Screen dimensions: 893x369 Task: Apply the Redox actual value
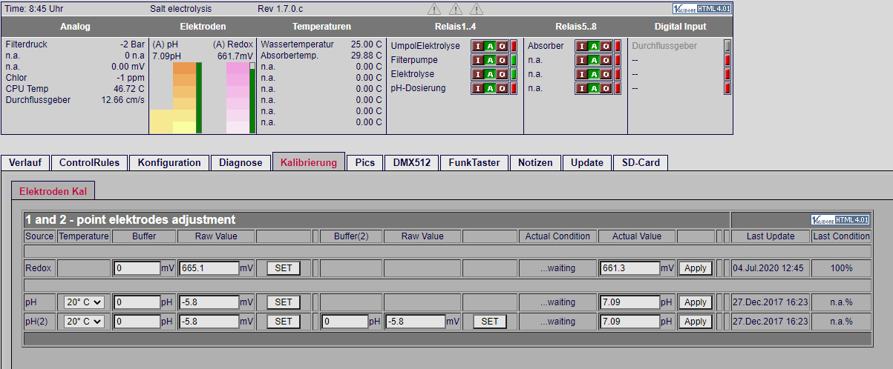click(696, 268)
